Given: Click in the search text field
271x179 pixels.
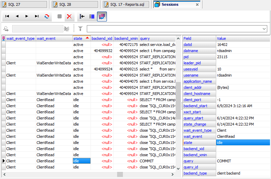Looking at the screenshot, I should pyautogui.click(x=37, y=29).
